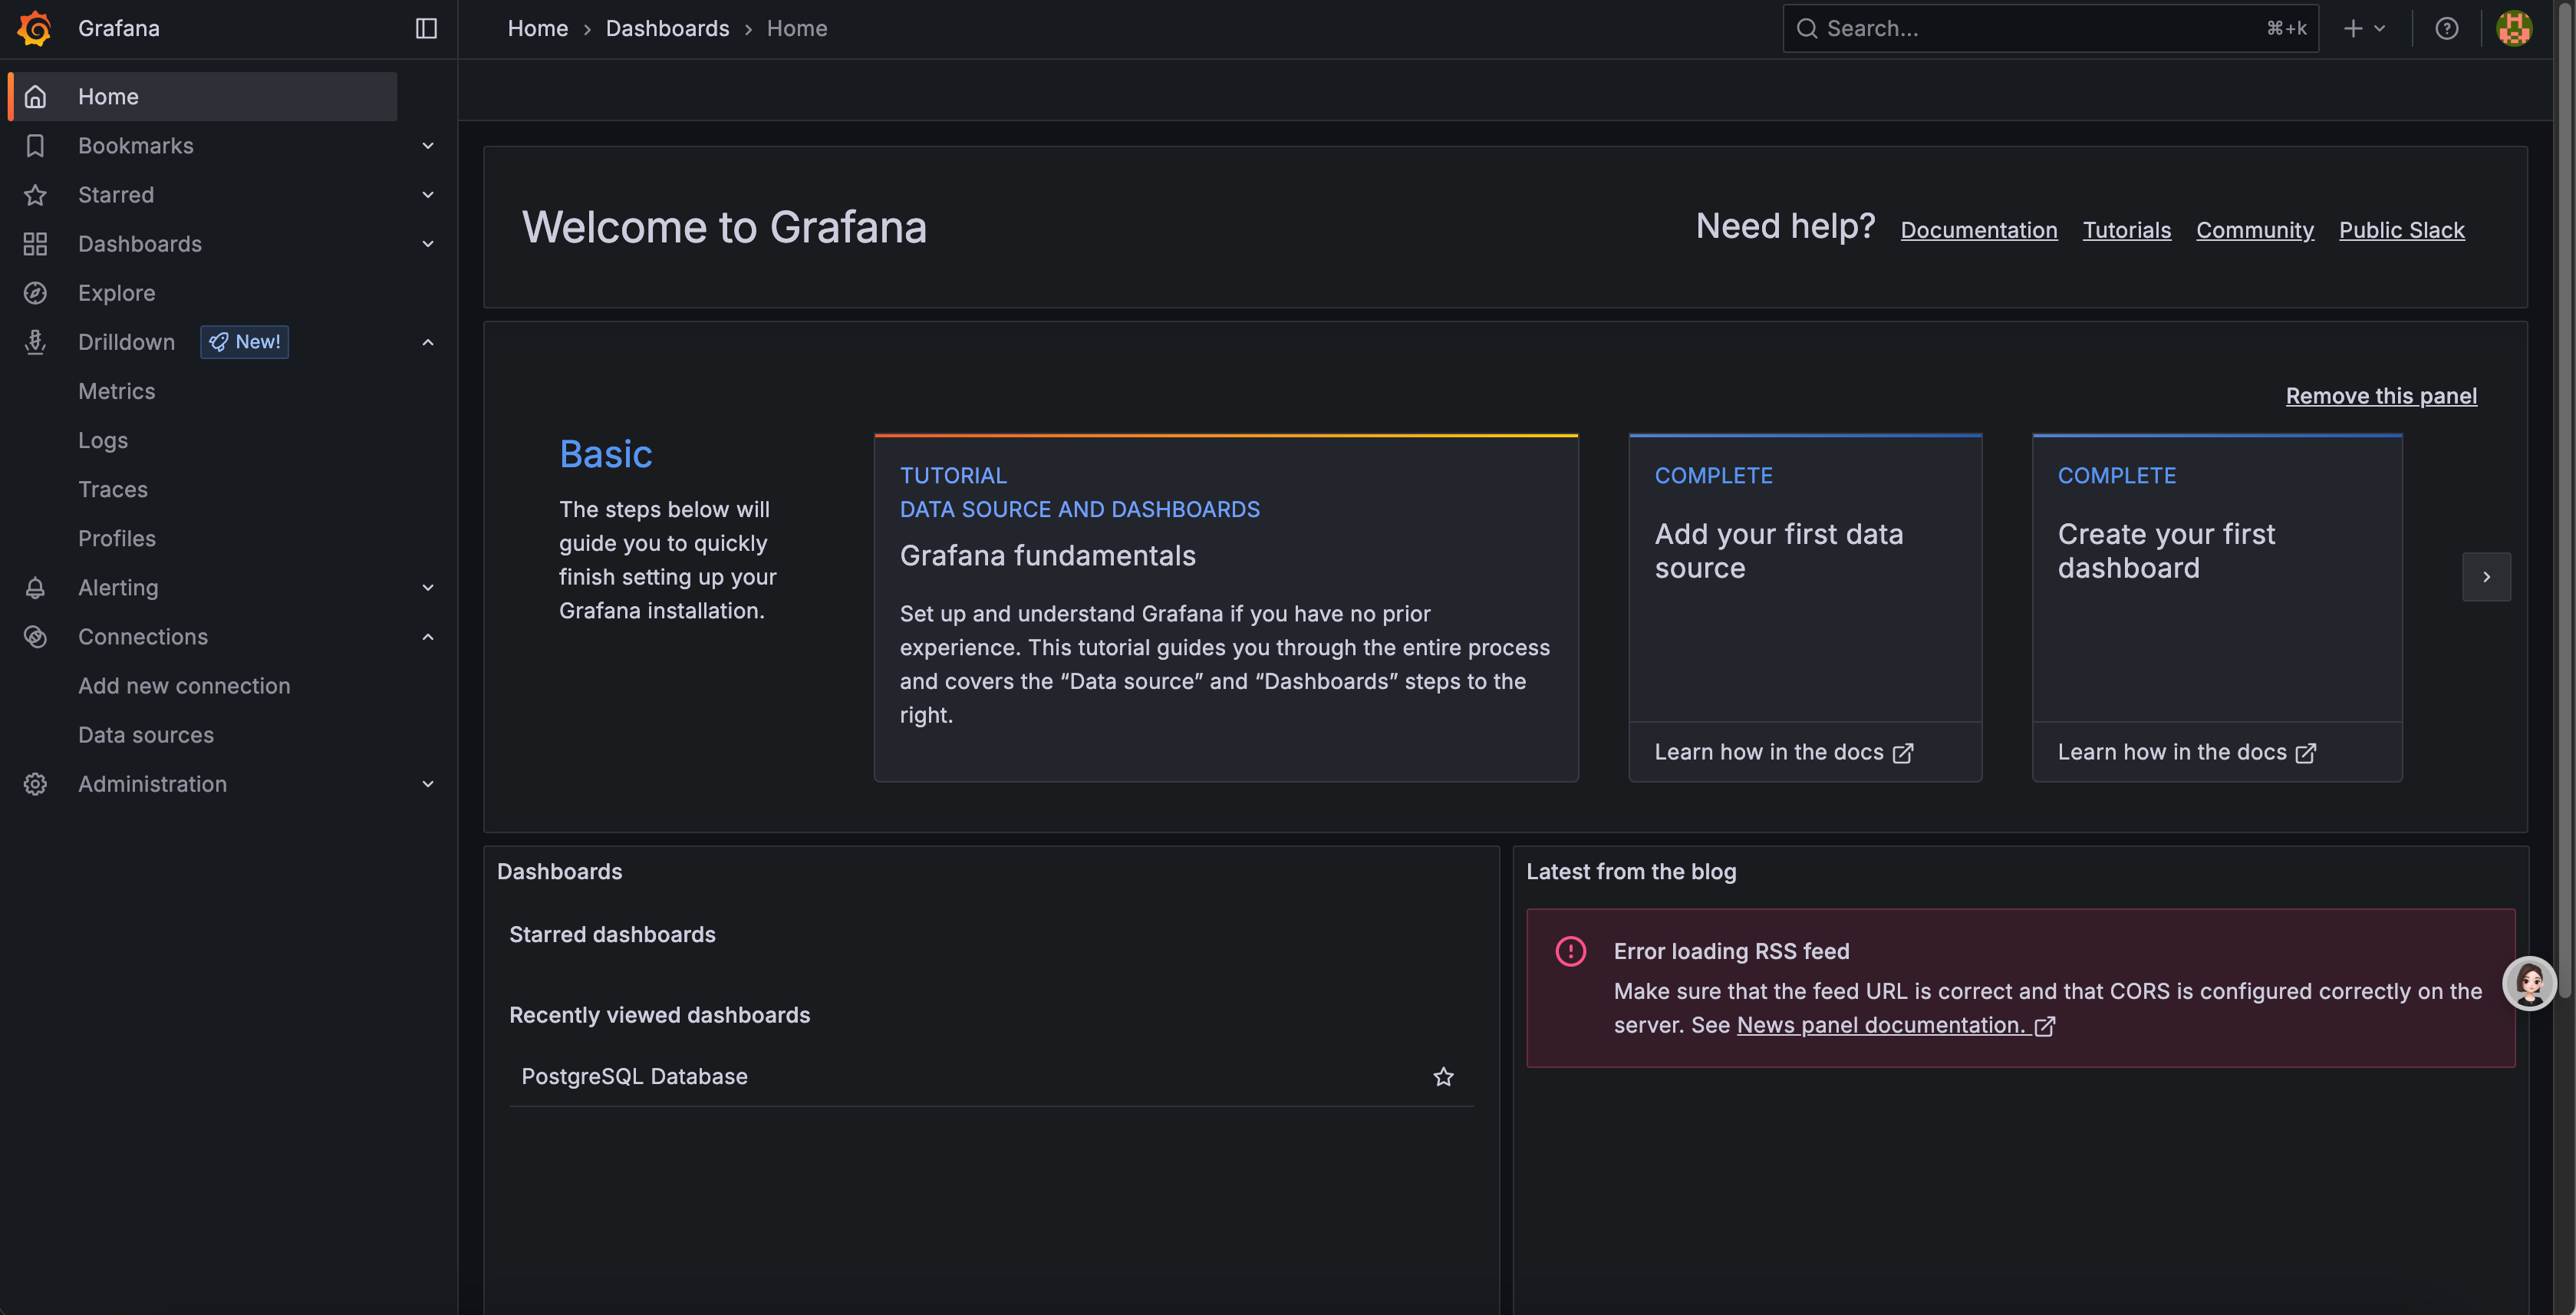This screenshot has width=2576, height=1315.
Task: Click the Dashboards breadcrumb
Action: tap(667, 28)
